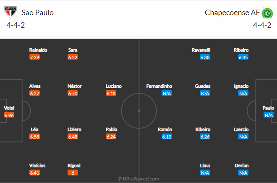Viewport: 277px width, 183px height.
Task: Select Rigoni's rating badge showing 6
Action: tap(73, 173)
